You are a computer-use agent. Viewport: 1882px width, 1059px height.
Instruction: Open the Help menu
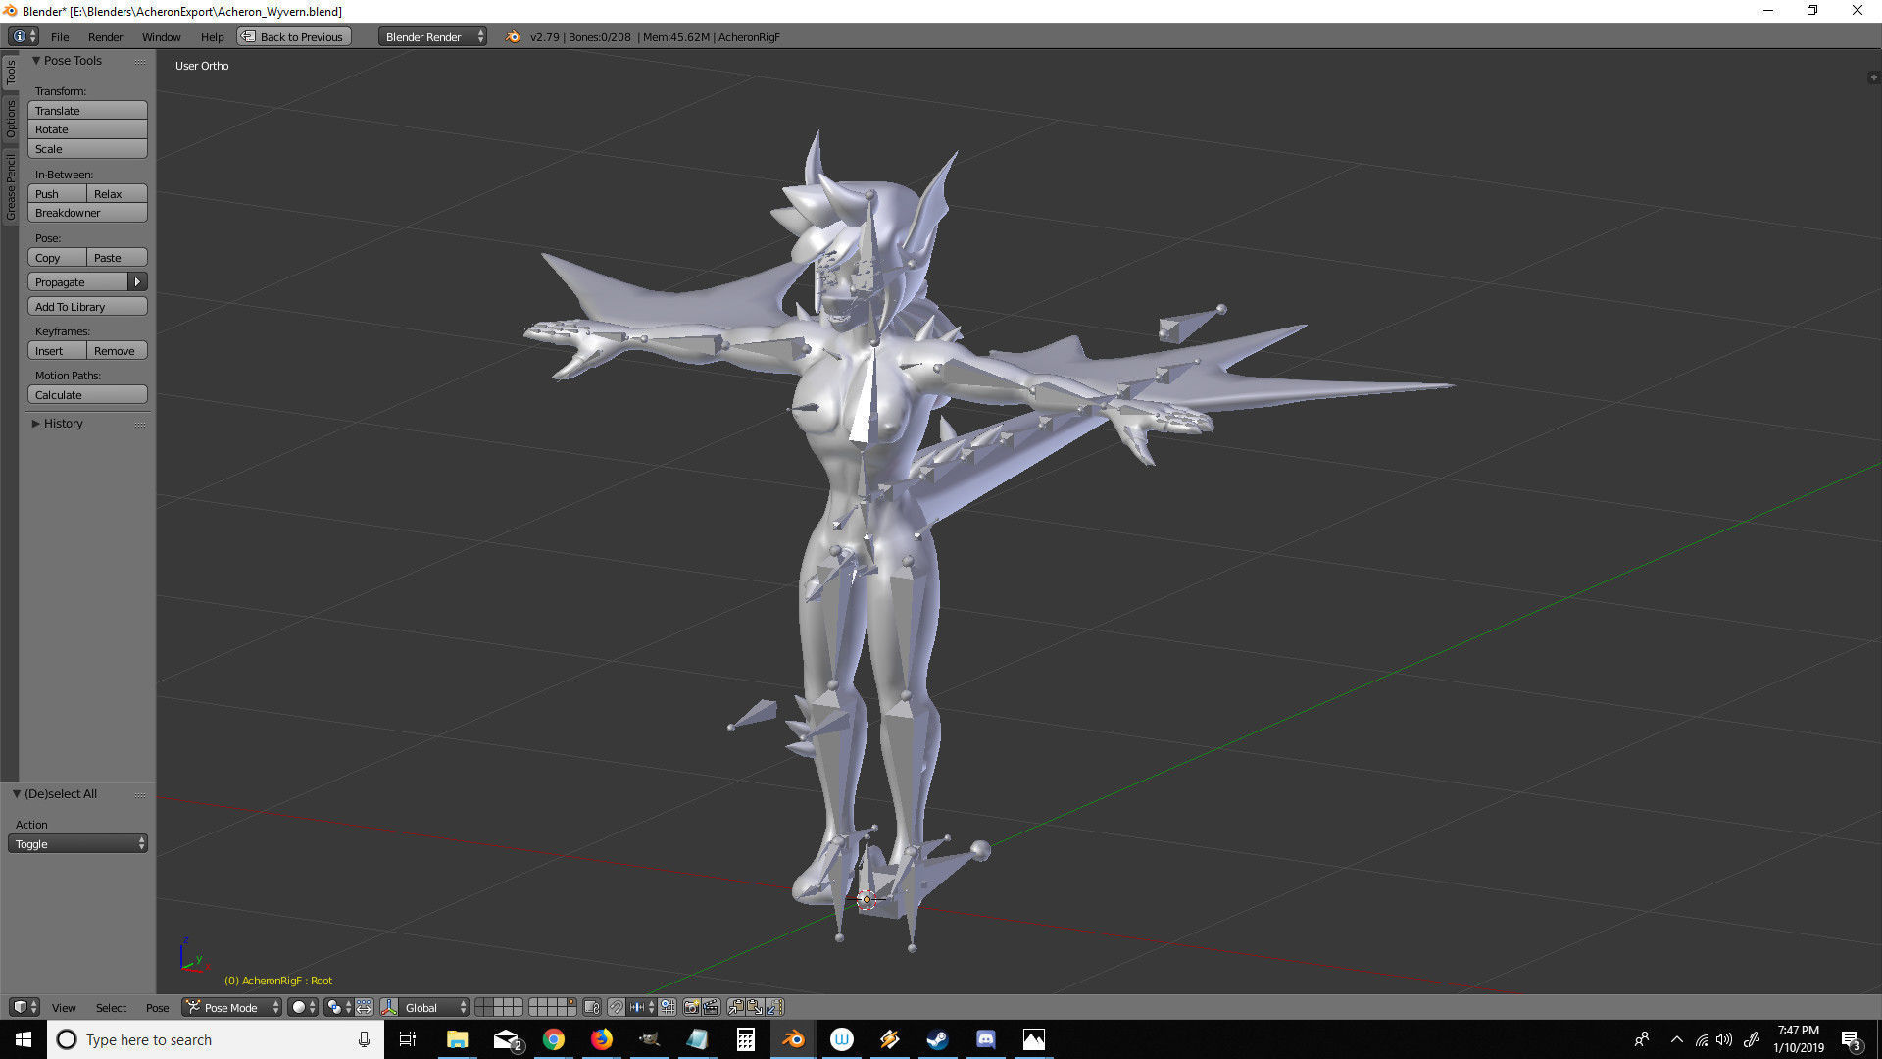(212, 37)
